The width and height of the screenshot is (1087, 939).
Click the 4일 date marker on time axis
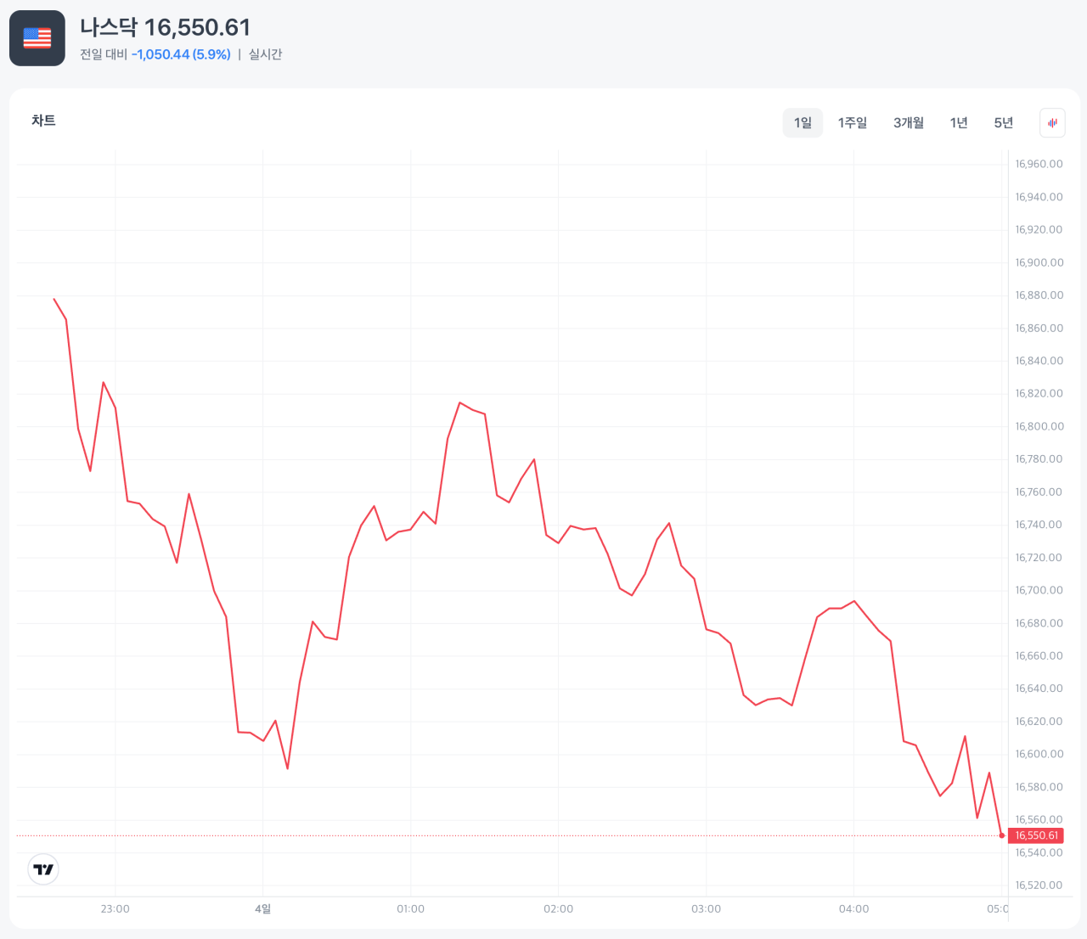tap(263, 908)
